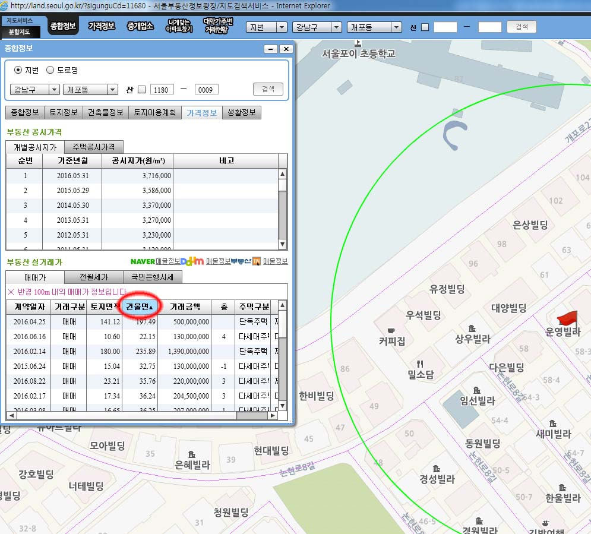591x534 pixels.
Task: Click the building icon above 경성빌라
Action: pyautogui.click(x=437, y=469)
